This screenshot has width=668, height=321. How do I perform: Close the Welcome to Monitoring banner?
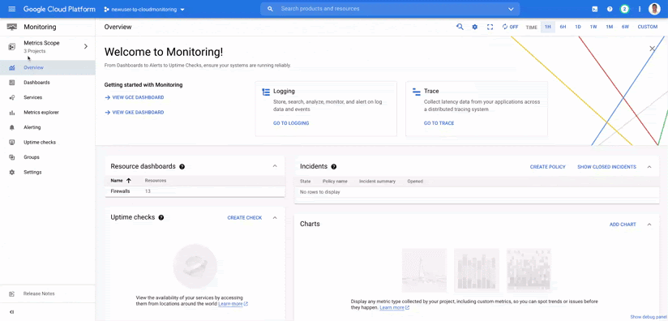click(x=652, y=49)
